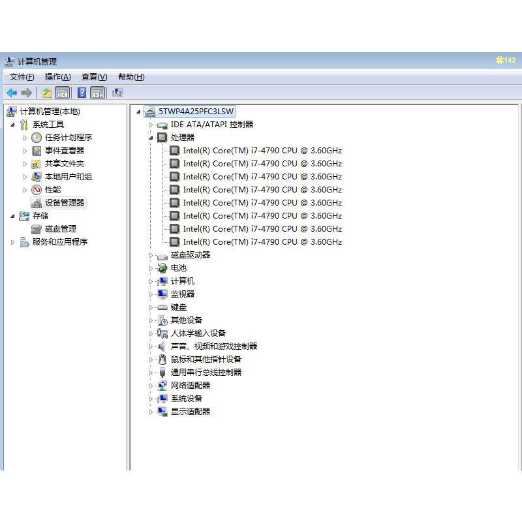Click the 通用串行总线控制器 USB icon
The width and height of the screenshot is (522, 522).
coord(162,373)
